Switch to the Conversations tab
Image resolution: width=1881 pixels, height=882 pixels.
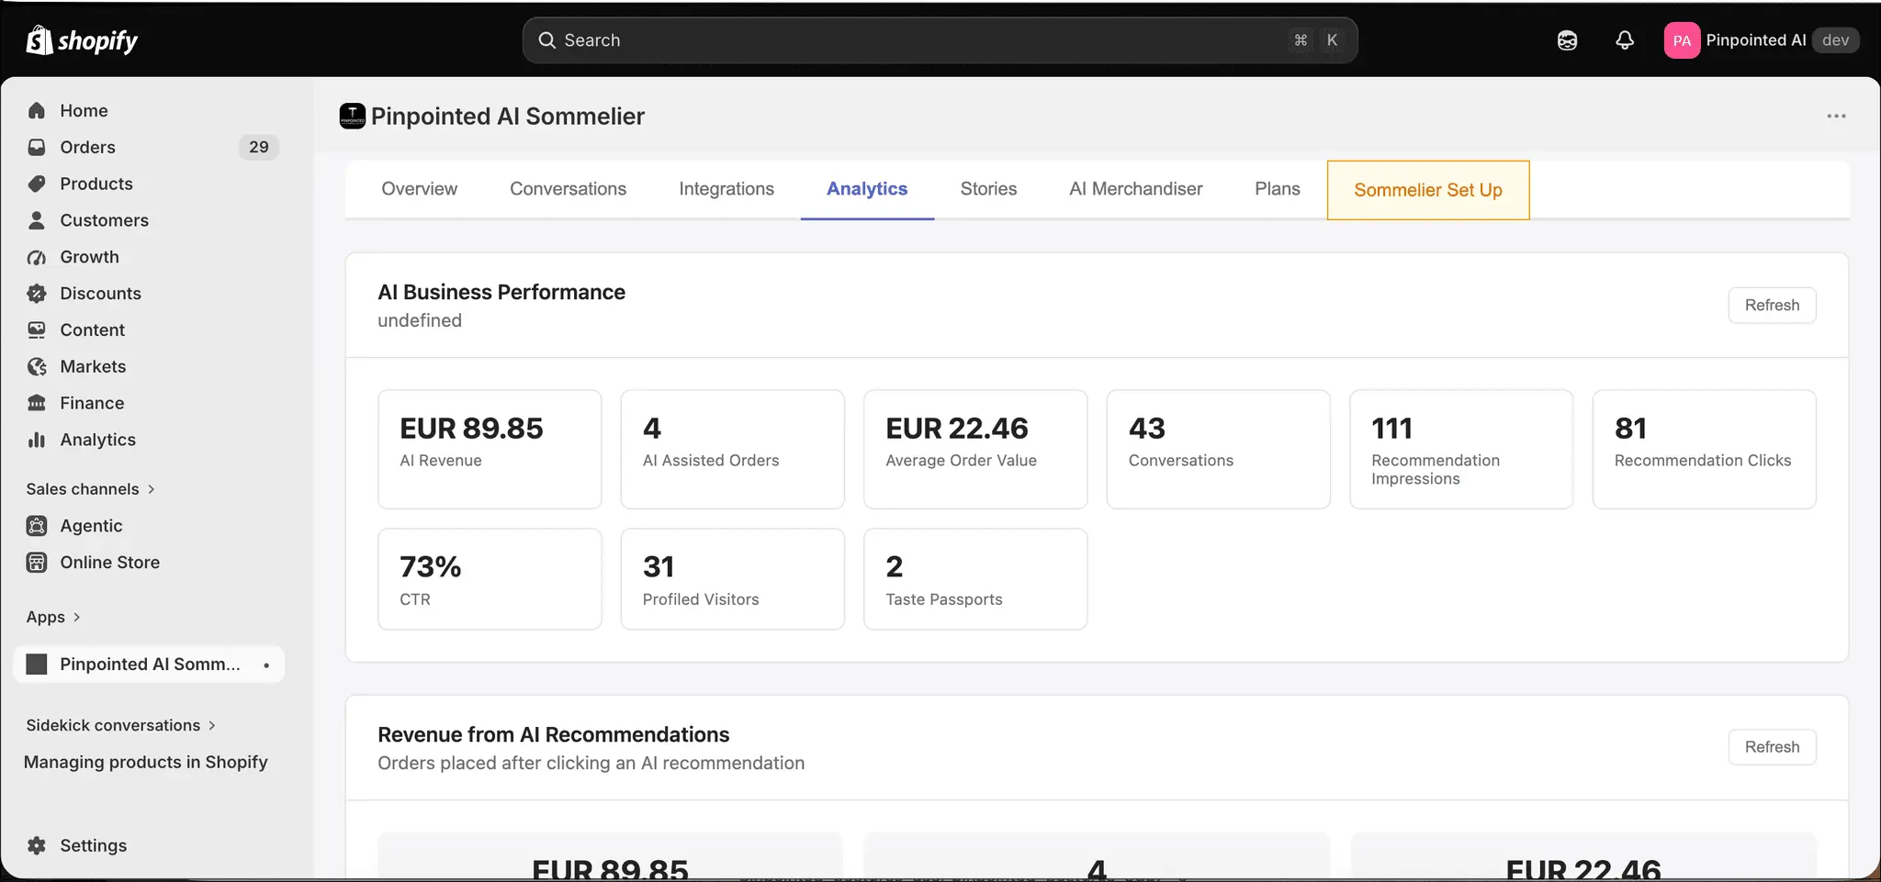coord(568,189)
